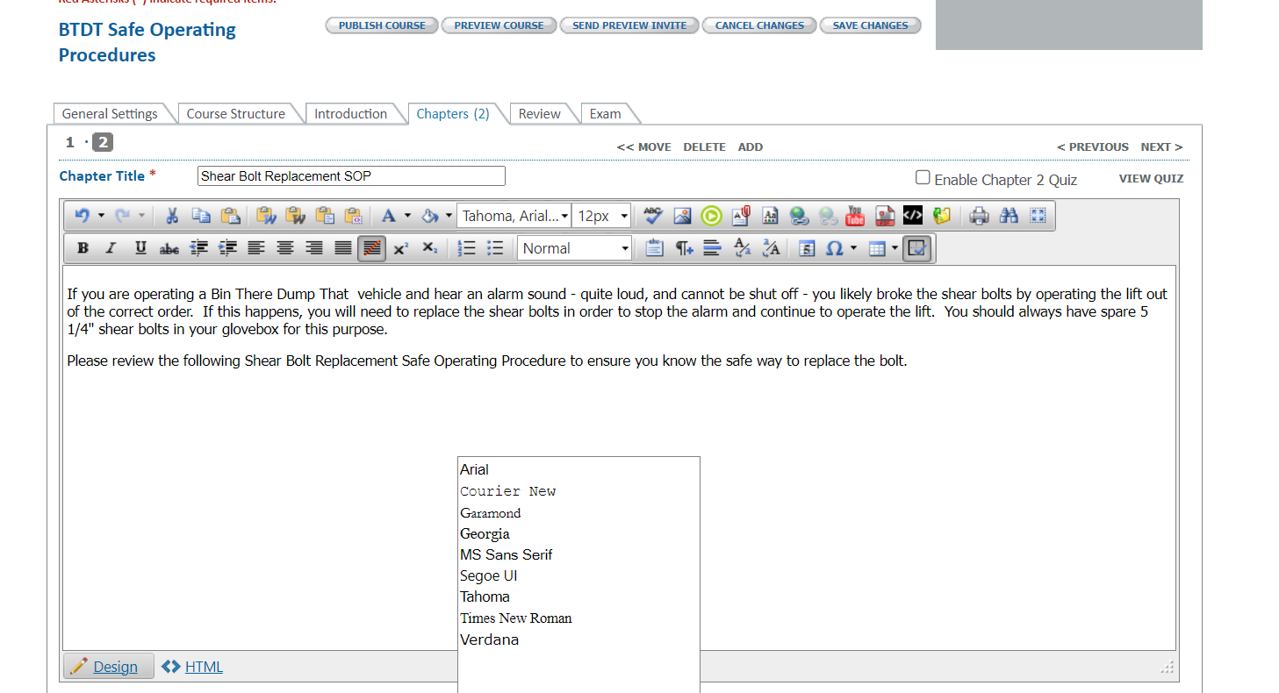Toggle the numbered list formatting
The width and height of the screenshot is (1279, 693).
click(x=466, y=248)
